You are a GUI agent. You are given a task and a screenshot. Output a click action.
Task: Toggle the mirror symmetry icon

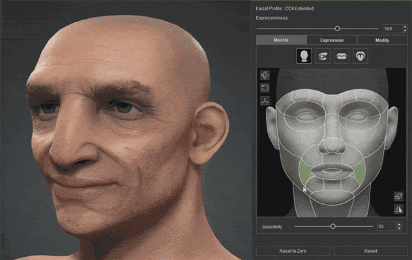(x=398, y=209)
